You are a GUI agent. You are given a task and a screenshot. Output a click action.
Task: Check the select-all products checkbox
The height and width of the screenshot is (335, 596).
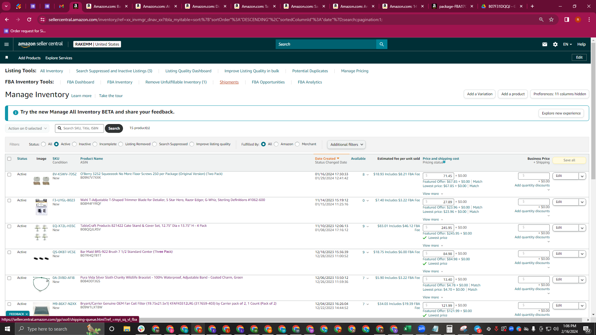[9, 159]
